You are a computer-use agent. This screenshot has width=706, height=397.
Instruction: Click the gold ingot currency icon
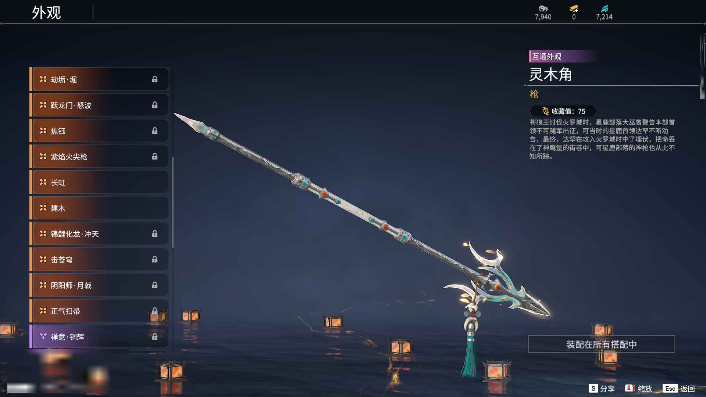pyautogui.click(x=574, y=8)
